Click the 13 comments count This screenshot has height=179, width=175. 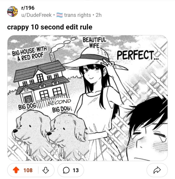click(x=76, y=170)
